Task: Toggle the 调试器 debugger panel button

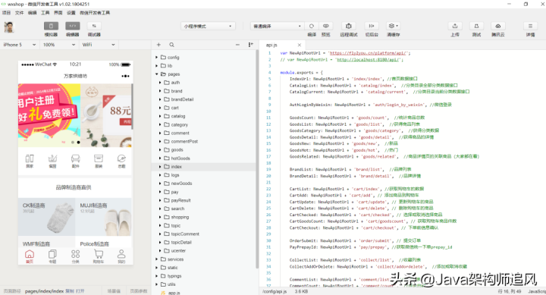Action: tap(94, 26)
